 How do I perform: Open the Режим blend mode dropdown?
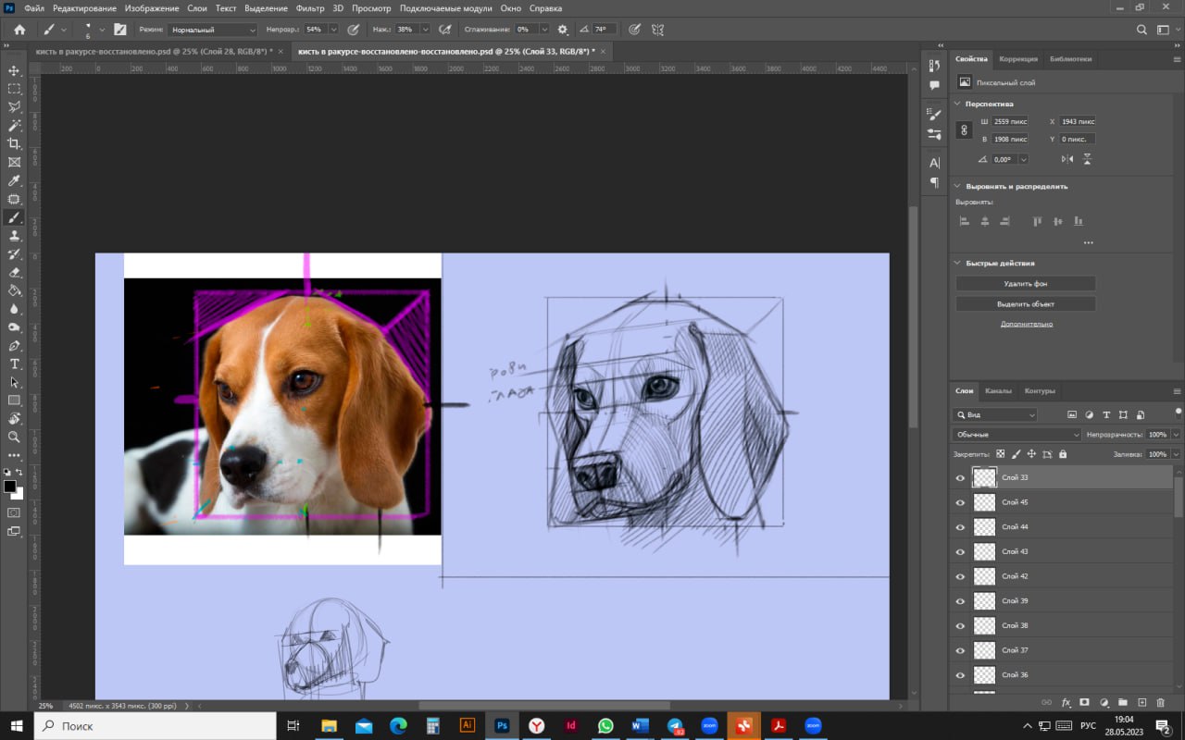(x=213, y=30)
